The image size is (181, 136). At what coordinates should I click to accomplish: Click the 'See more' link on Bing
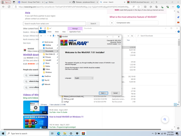[x=27, y=43]
